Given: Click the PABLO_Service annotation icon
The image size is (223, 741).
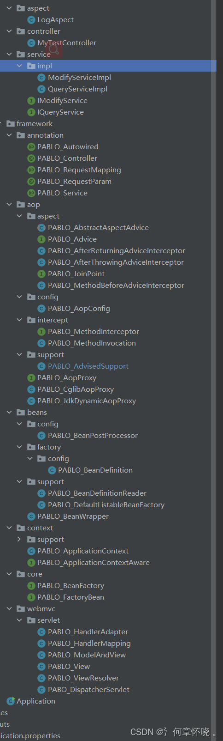Looking at the screenshot, I should [x=31, y=193].
